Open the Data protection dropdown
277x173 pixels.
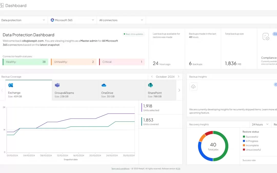tap(24, 20)
